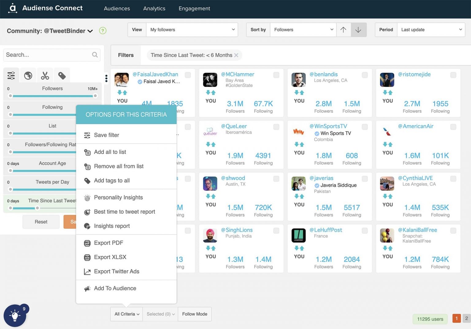Open the green help question mark icon
Screen dimensions: 471x329
pyautogui.click(x=103, y=31)
